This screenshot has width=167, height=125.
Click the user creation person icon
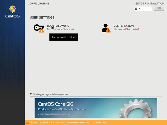tap(105, 27)
